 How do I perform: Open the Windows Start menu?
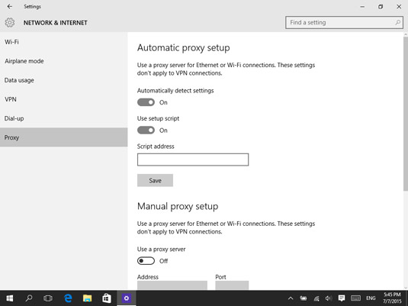pyautogui.click(x=10, y=298)
